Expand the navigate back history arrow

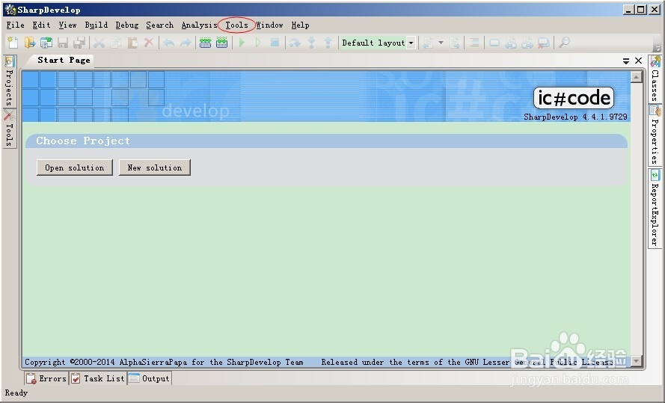pyautogui.click(x=441, y=43)
